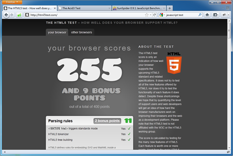The width and height of the screenshot is (233, 156).
Task: Click the Parsing rules section header
Action: pos(60,121)
